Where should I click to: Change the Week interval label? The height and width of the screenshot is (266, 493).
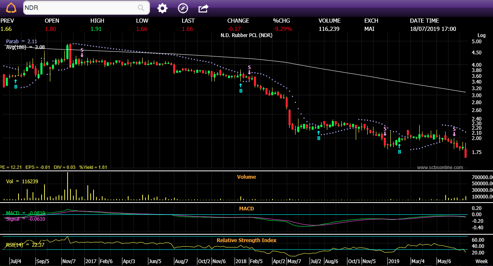pos(481,261)
